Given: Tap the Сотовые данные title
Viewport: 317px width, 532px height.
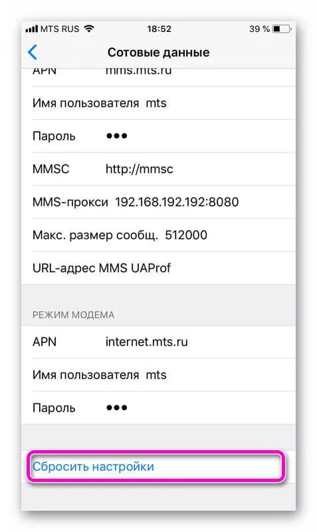Looking at the screenshot, I should click(158, 52).
